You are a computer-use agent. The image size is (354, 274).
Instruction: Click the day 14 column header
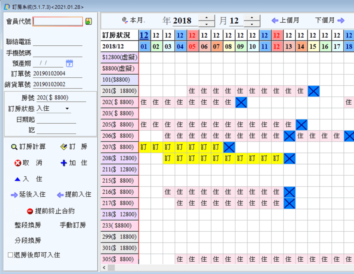coord(301,46)
